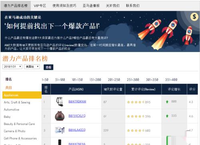
Task: Open the 关於我们 navigation tab
Action: 112,6
